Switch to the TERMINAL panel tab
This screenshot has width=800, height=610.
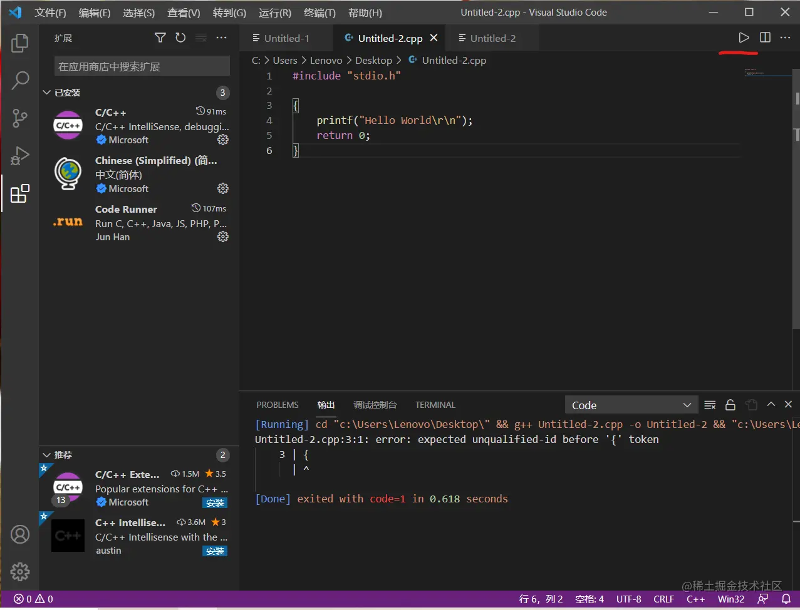[435, 405]
